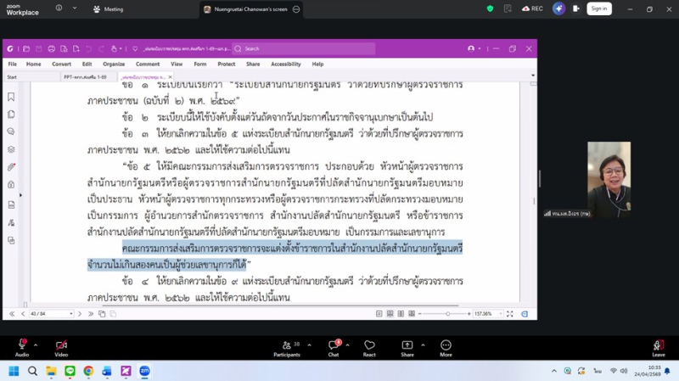Click the React heart icon

click(369, 345)
